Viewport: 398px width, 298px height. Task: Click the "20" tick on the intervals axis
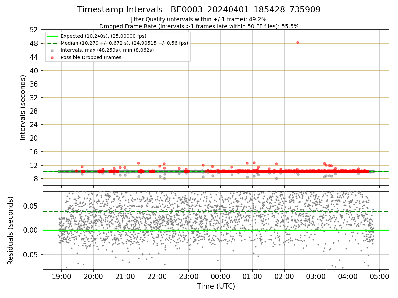(35, 138)
